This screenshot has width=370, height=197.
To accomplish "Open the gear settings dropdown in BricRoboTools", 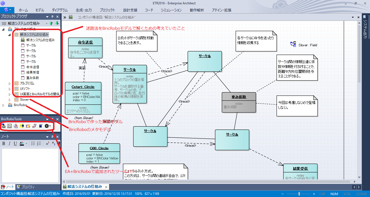I will (47, 126).
